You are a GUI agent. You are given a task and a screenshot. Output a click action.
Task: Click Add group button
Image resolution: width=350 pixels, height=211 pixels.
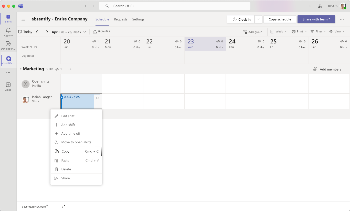(252, 32)
